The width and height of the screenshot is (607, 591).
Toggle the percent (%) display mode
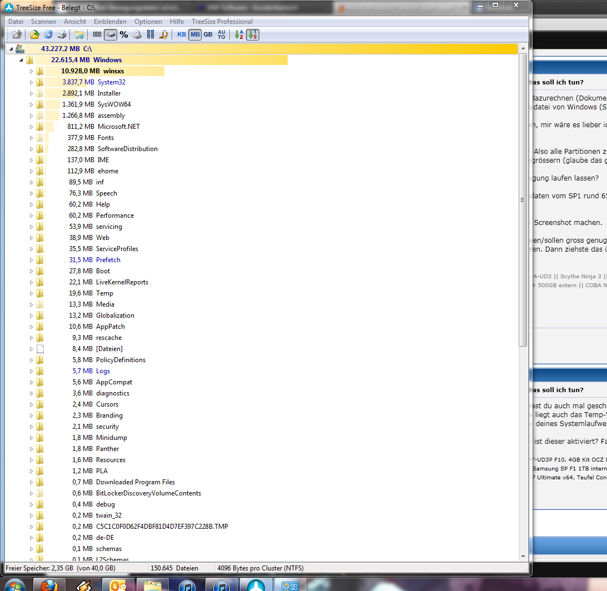124,35
